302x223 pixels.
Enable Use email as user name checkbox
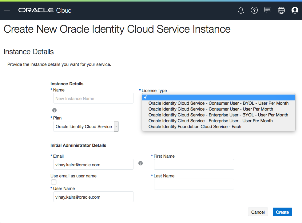point(54,182)
